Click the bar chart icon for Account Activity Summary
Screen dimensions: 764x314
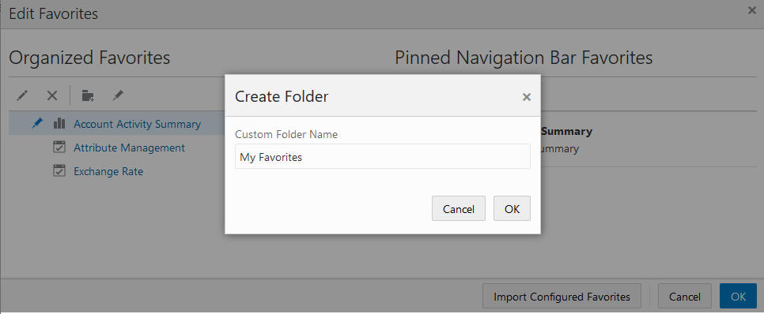(59, 123)
